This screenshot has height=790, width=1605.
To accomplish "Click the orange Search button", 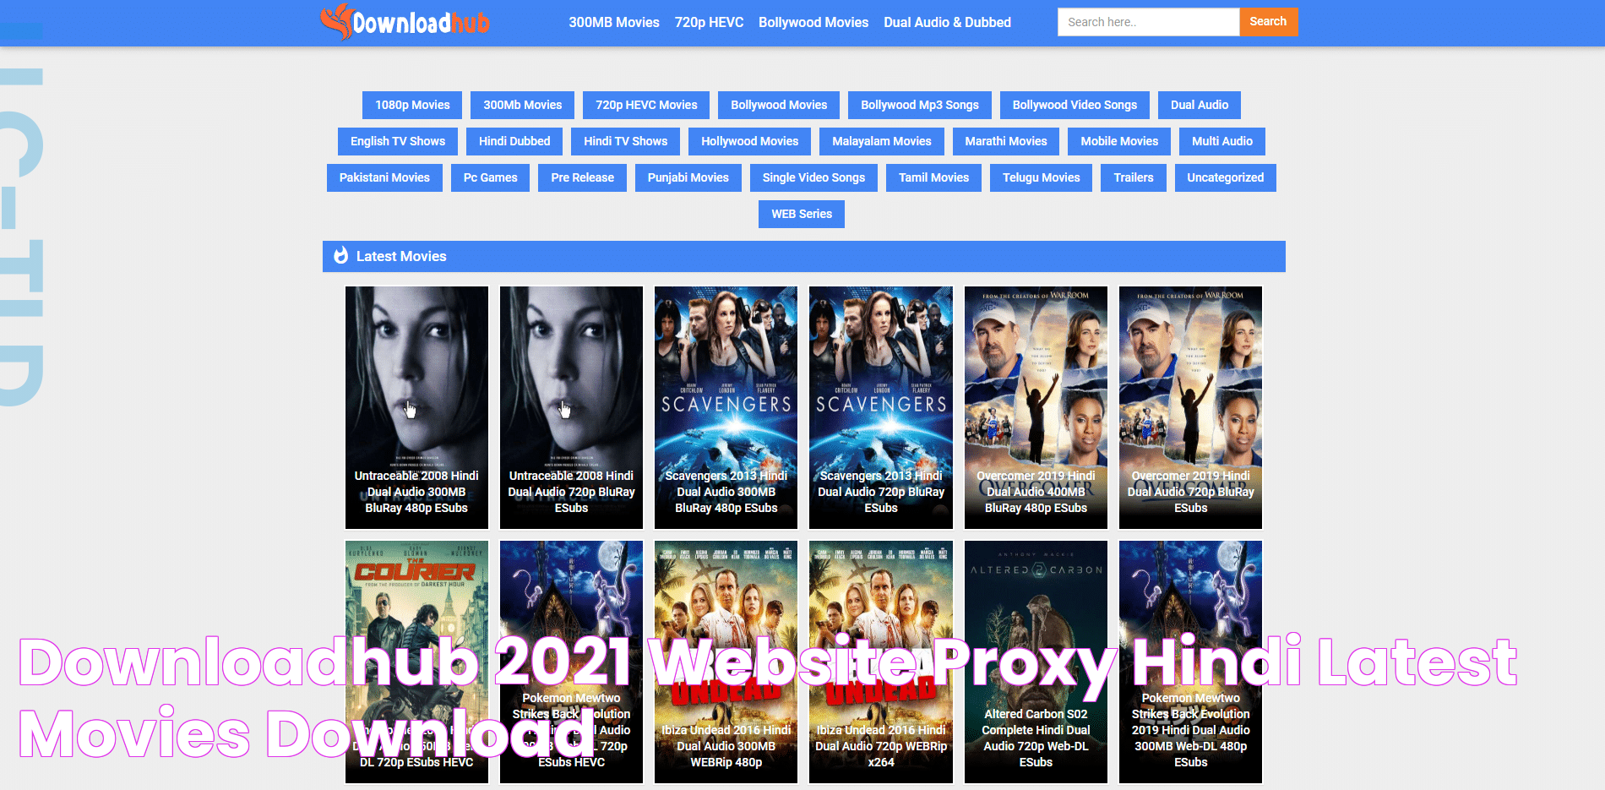I will 1268,22.
